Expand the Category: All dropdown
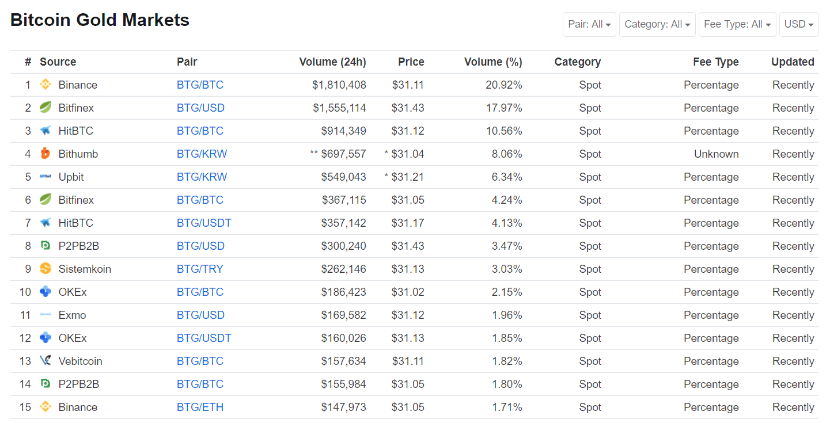 point(657,24)
